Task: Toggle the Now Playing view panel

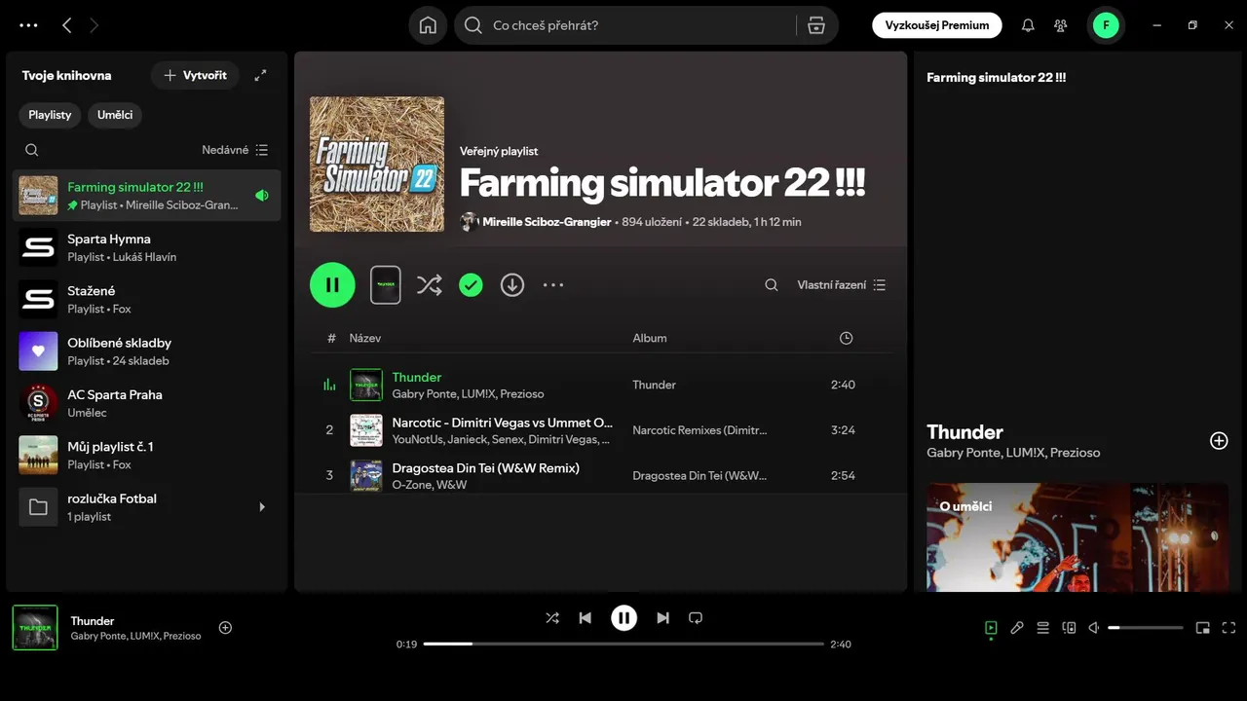Action: pos(991,628)
